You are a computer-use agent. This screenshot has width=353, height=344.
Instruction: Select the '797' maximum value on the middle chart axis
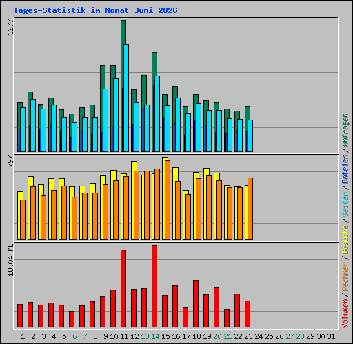pos(10,162)
